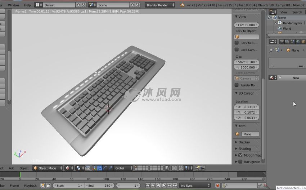Click the Blender logo icon in header
The image size is (306, 190).
coord(183,5)
